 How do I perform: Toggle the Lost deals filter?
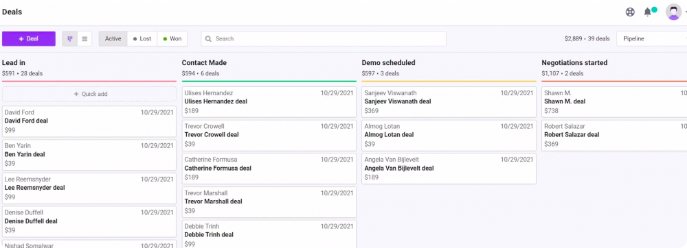point(142,39)
